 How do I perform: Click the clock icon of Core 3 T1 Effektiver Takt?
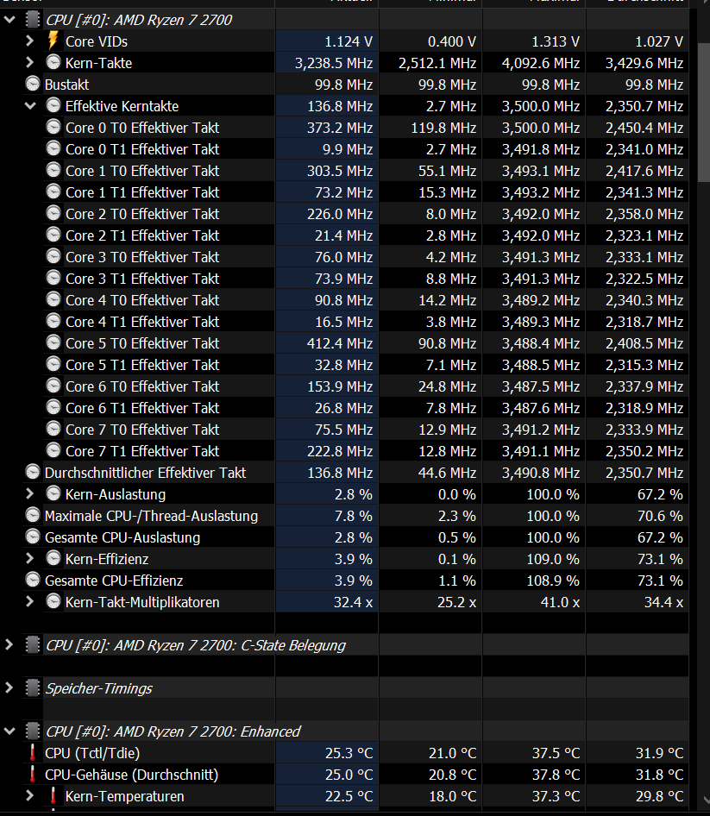tap(53, 278)
